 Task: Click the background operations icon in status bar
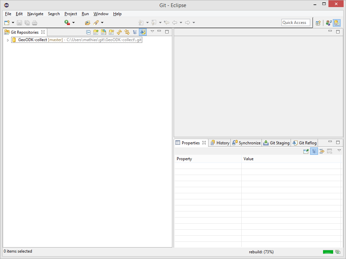(338, 252)
